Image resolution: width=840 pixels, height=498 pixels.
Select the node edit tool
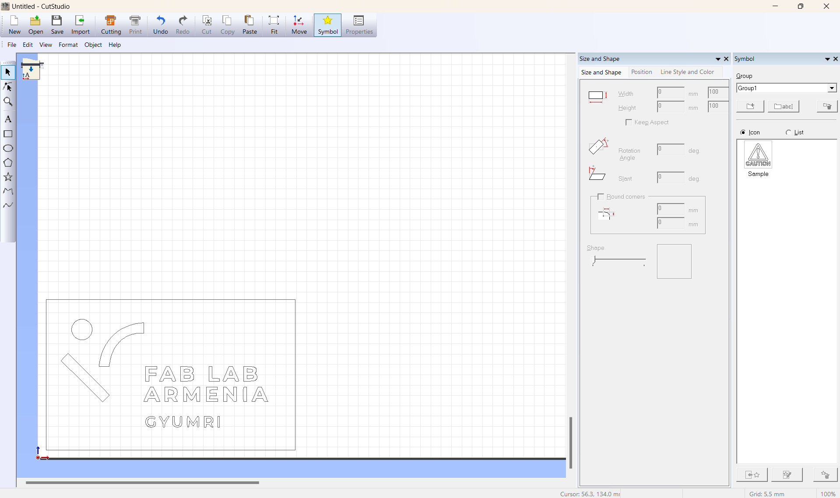click(8, 87)
